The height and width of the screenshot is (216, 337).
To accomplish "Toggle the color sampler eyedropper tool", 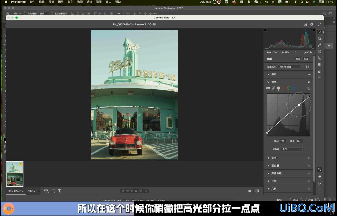I will click(x=320, y=184).
